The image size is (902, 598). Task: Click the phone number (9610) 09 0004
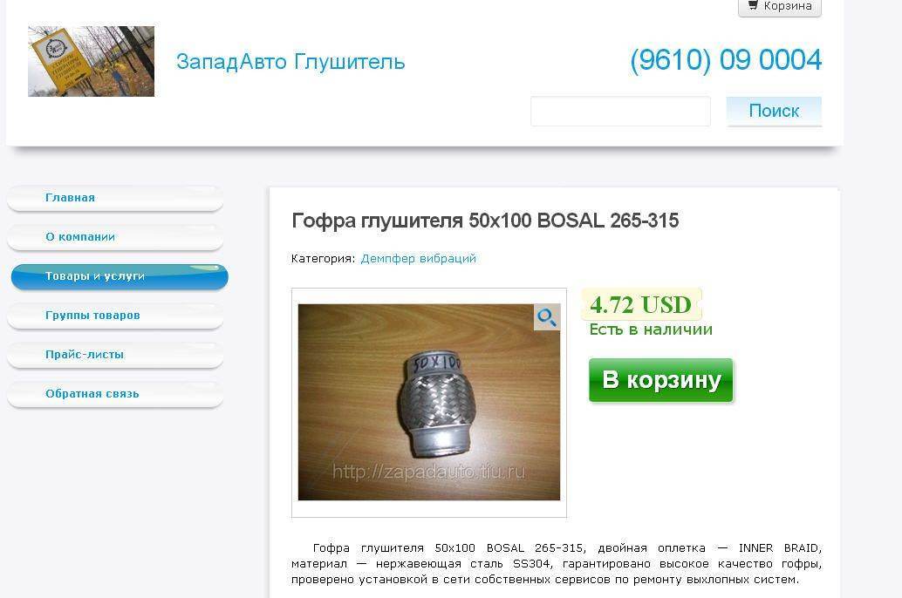click(x=726, y=60)
